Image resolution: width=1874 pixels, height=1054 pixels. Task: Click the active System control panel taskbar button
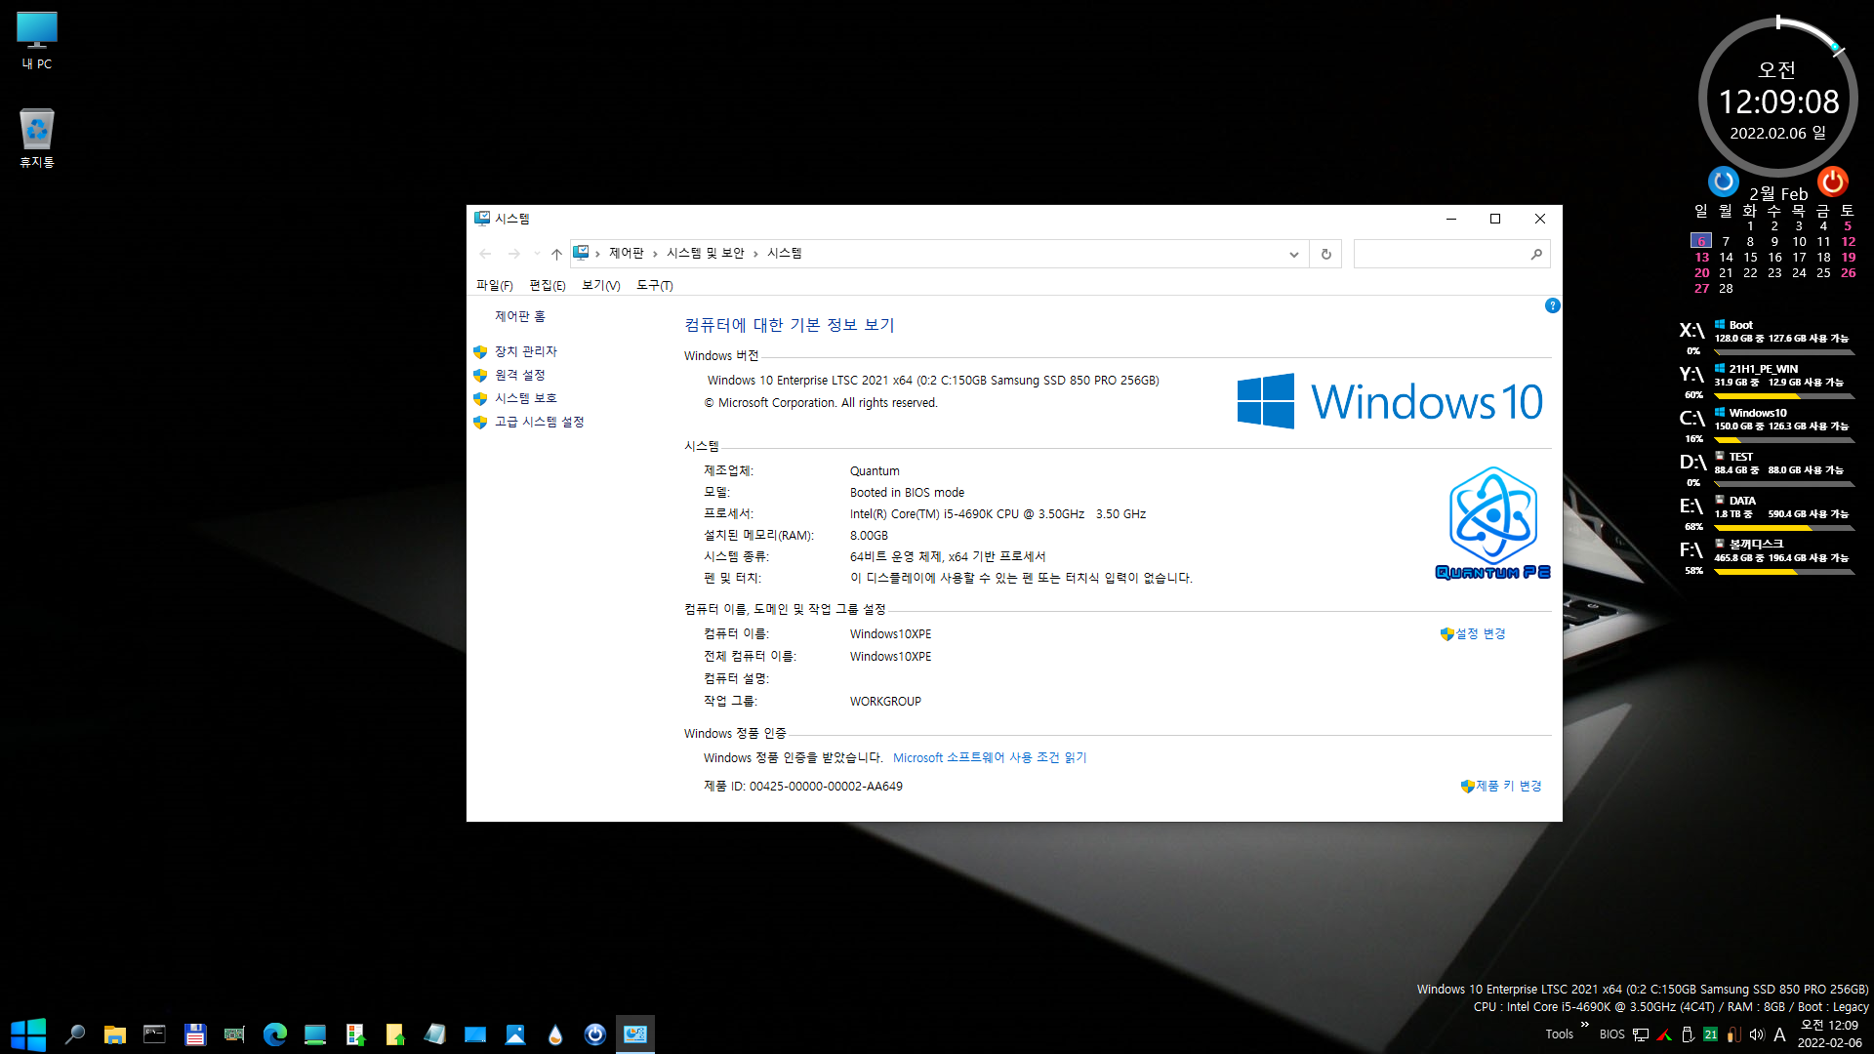tap(635, 1034)
